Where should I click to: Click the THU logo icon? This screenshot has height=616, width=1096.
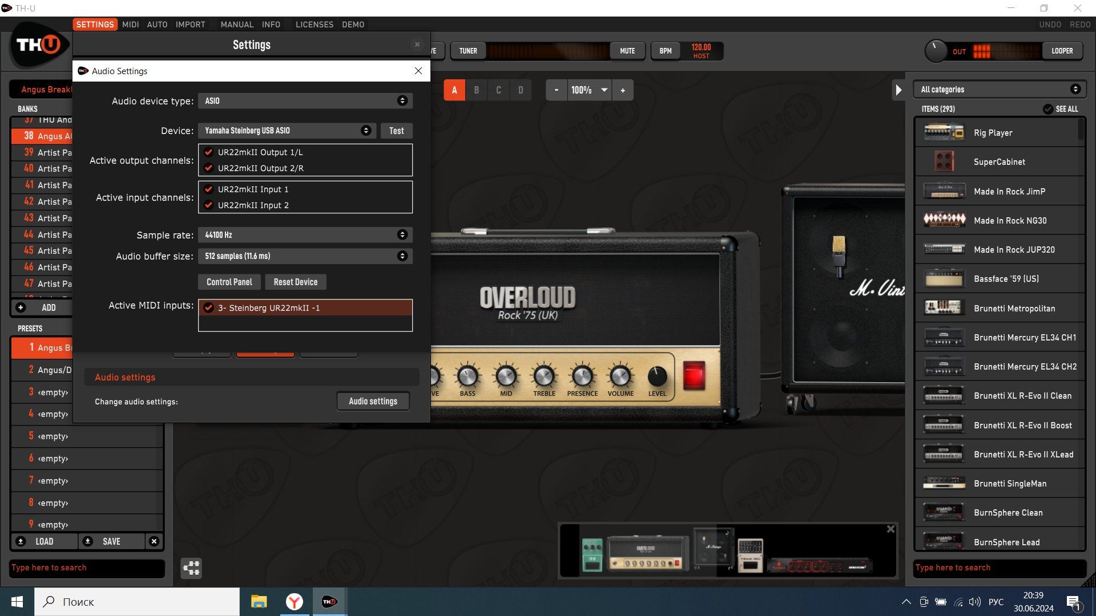[x=39, y=45]
